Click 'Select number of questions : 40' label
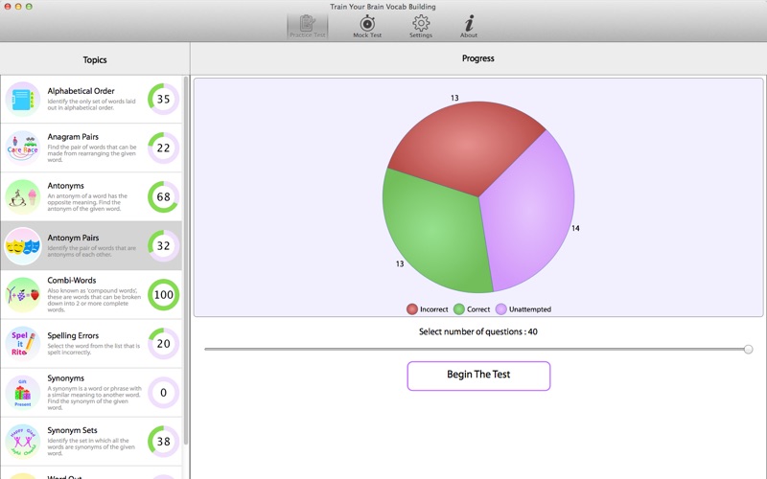The width and height of the screenshot is (767, 479). point(477,331)
